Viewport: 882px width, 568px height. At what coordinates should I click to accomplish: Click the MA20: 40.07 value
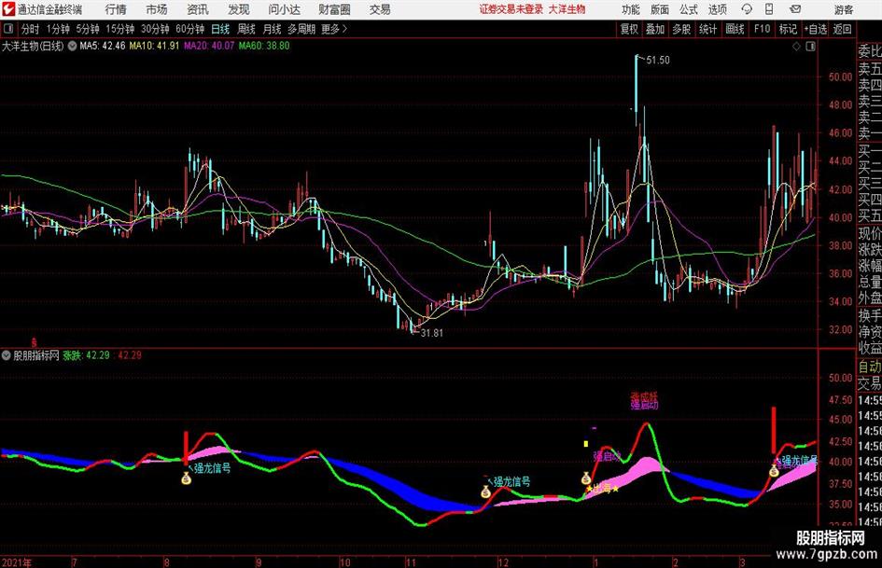[209, 46]
